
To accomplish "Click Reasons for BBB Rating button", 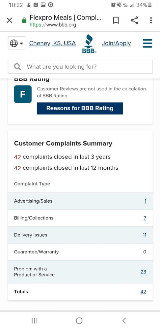I will (80, 108).
